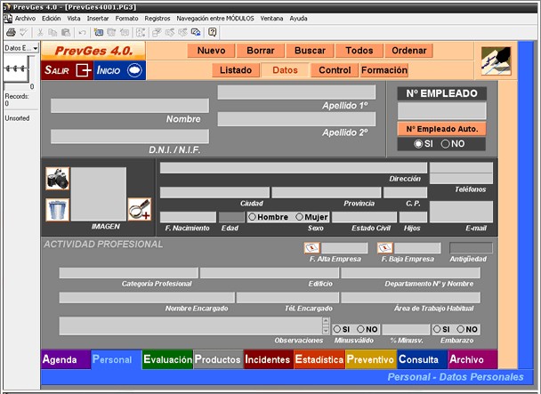
Task: Open the Archivo module tab at bottom
Action: click(x=472, y=359)
